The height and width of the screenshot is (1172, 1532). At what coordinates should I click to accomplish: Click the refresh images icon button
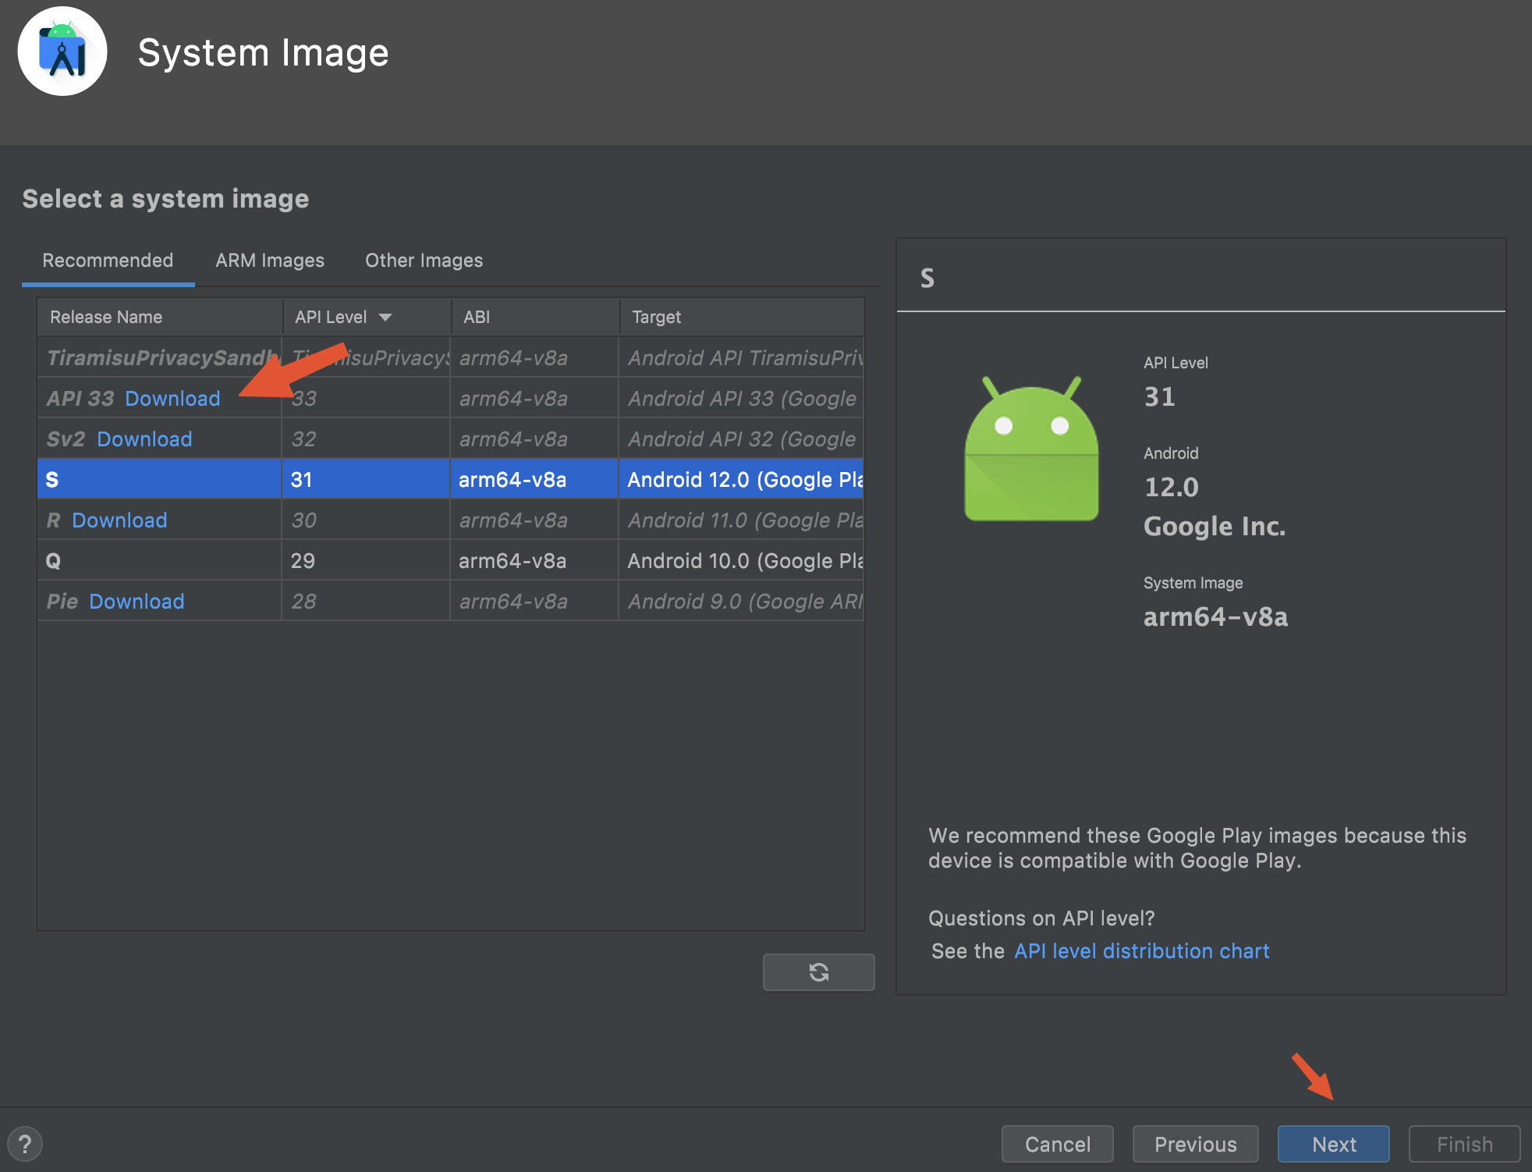(818, 971)
